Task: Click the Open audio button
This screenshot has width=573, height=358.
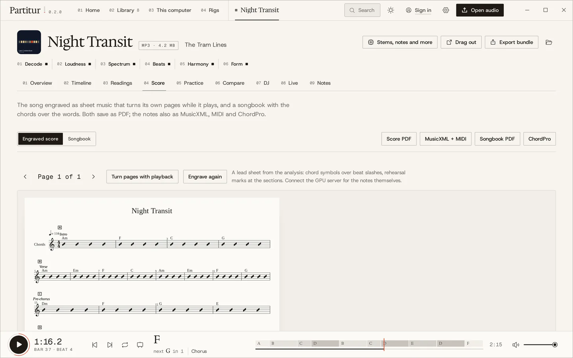Action: tap(480, 10)
